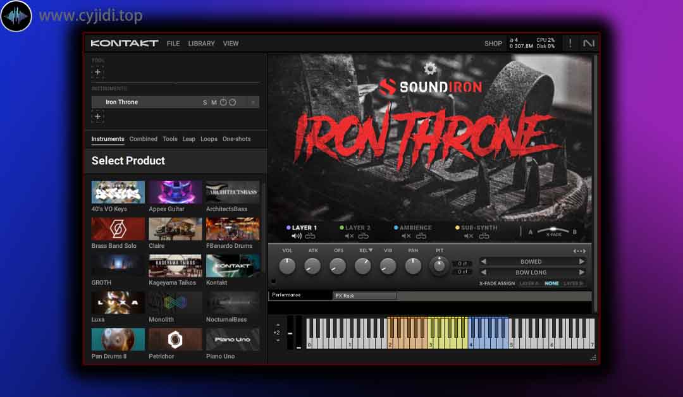Click the OFS offset knob
The height and width of the screenshot is (397, 683).
coord(338,266)
